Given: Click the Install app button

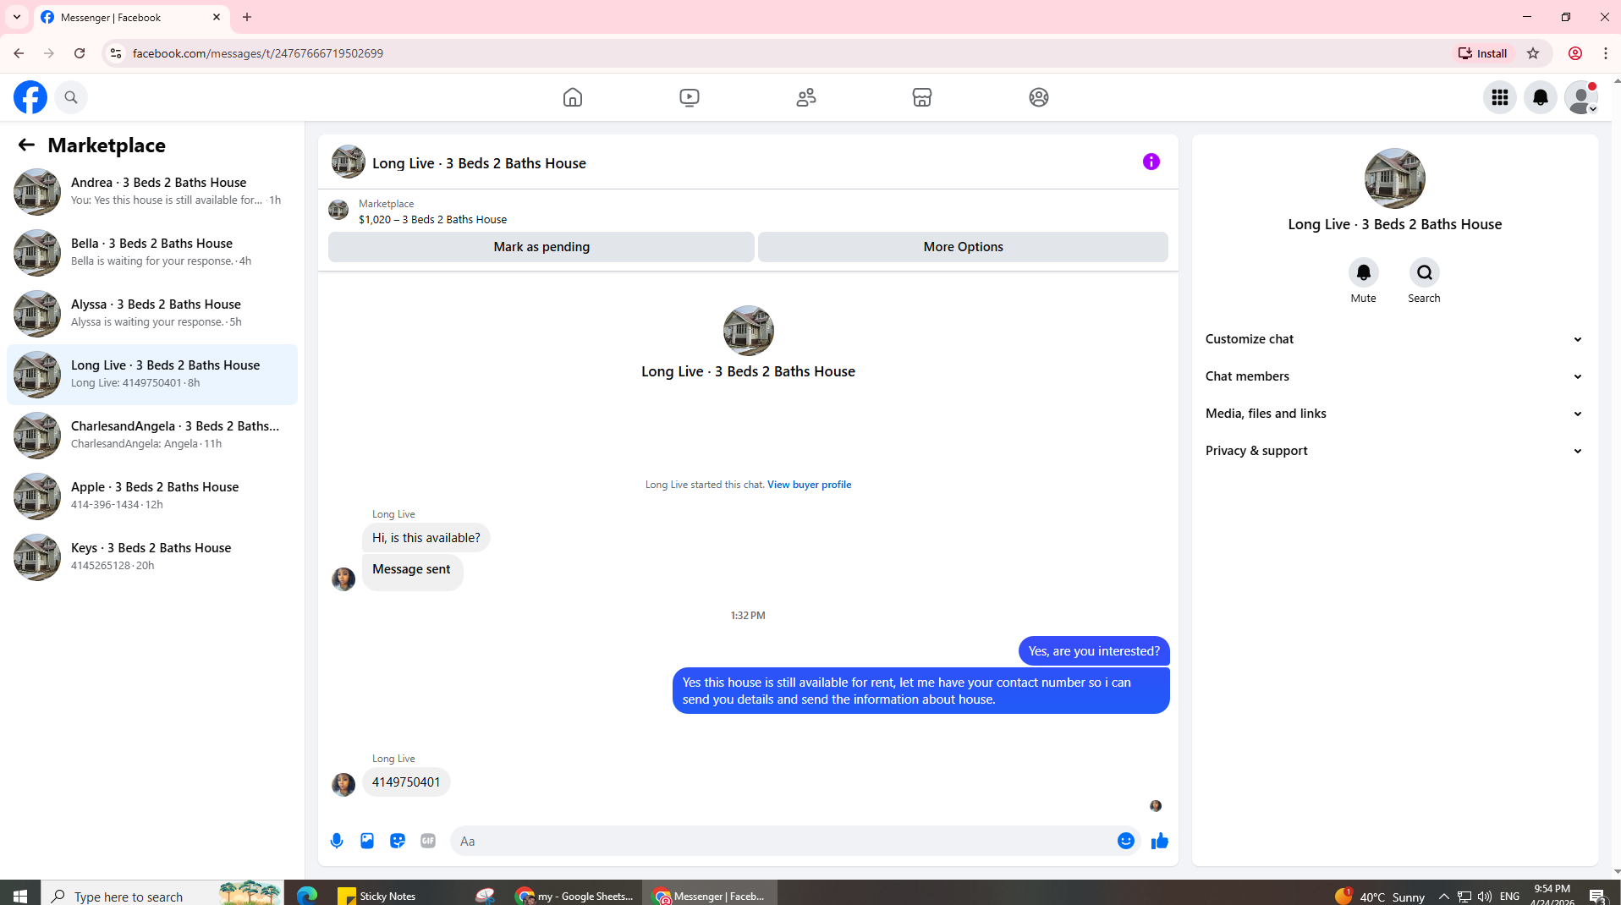Looking at the screenshot, I should (1482, 53).
